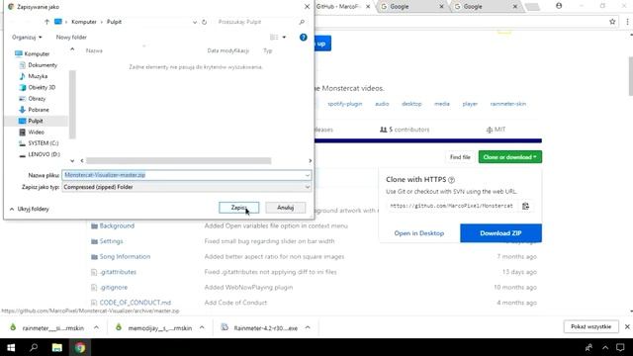The width and height of the screenshot is (633, 356).
Task: Expand options for Rainmeter-4.2 exe download
Action: point(308,327)
